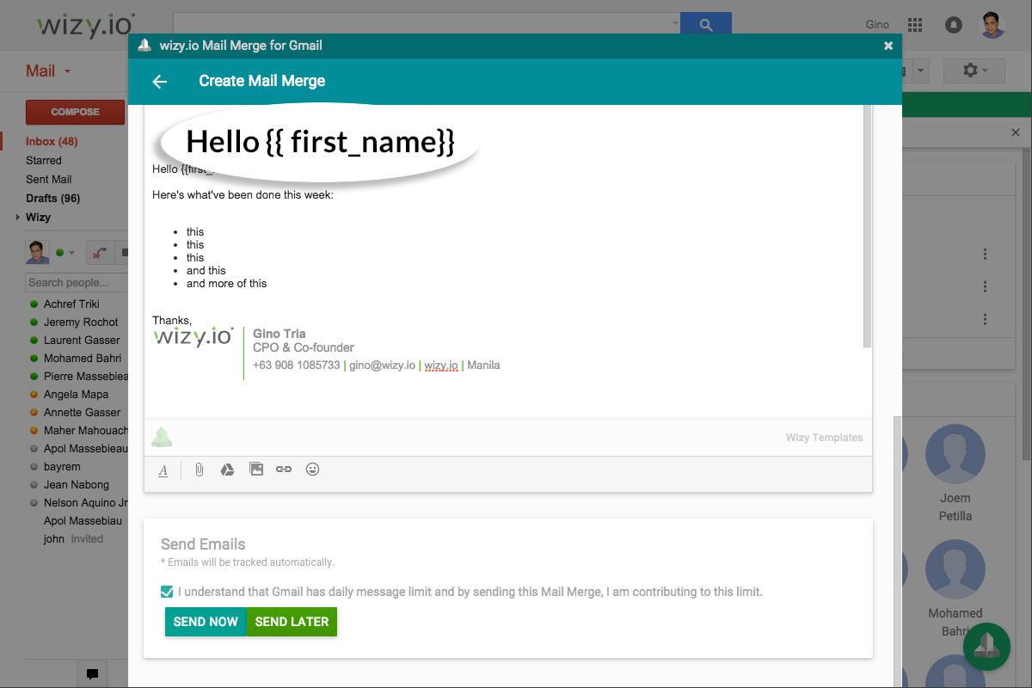Screen dimensions: 1032x688
Task: Click the Search people field
Action: pyautogui.click(x=77, y=282)
